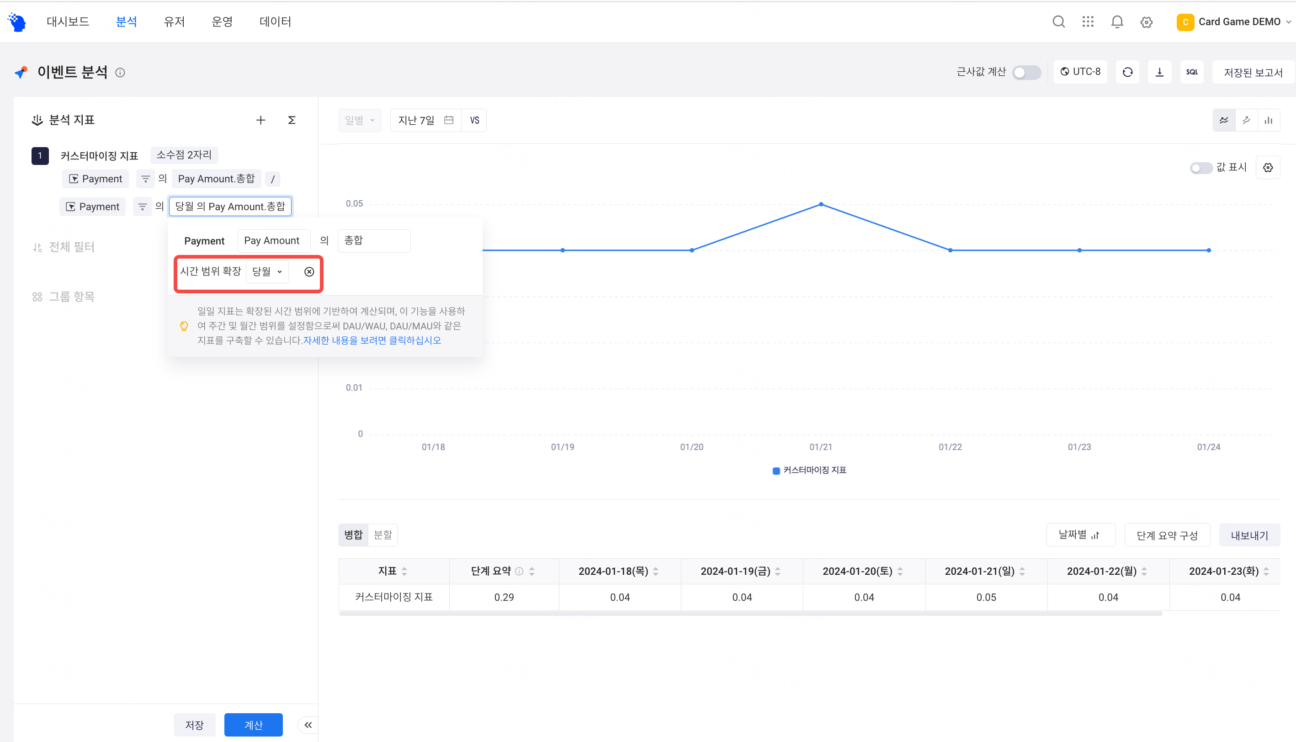Screen dimensions: 1296x742
Task: Sort the 2024-01-18(목) column
Action: click(x=655, y=571)
